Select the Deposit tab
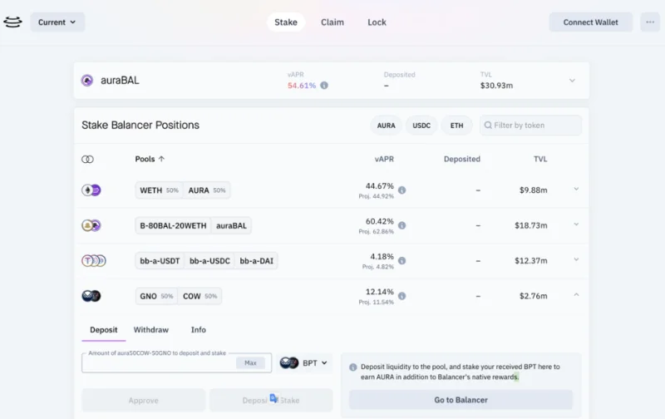Image resolution: width=665 pixels, height=419 pixels. click(x=103, y=330)
